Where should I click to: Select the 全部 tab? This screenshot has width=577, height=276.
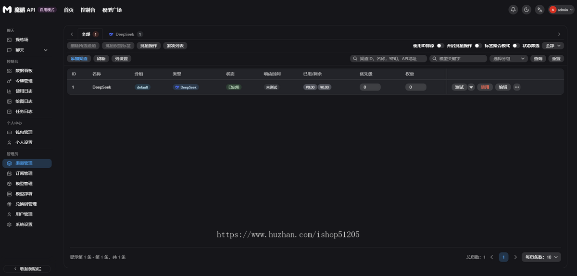(x=89, y=34)
